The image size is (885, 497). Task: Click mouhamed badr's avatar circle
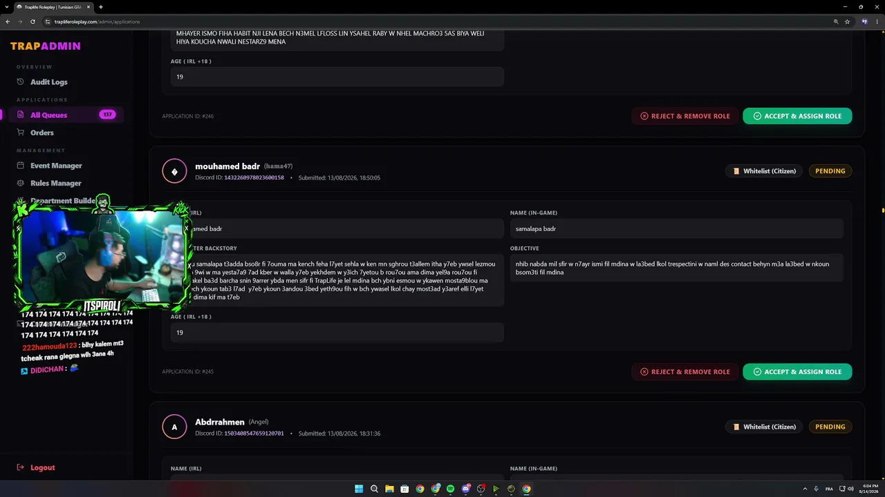(174, 171)
